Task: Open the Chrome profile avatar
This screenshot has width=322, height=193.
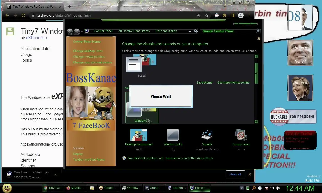Action: click(x=241, y=15)
